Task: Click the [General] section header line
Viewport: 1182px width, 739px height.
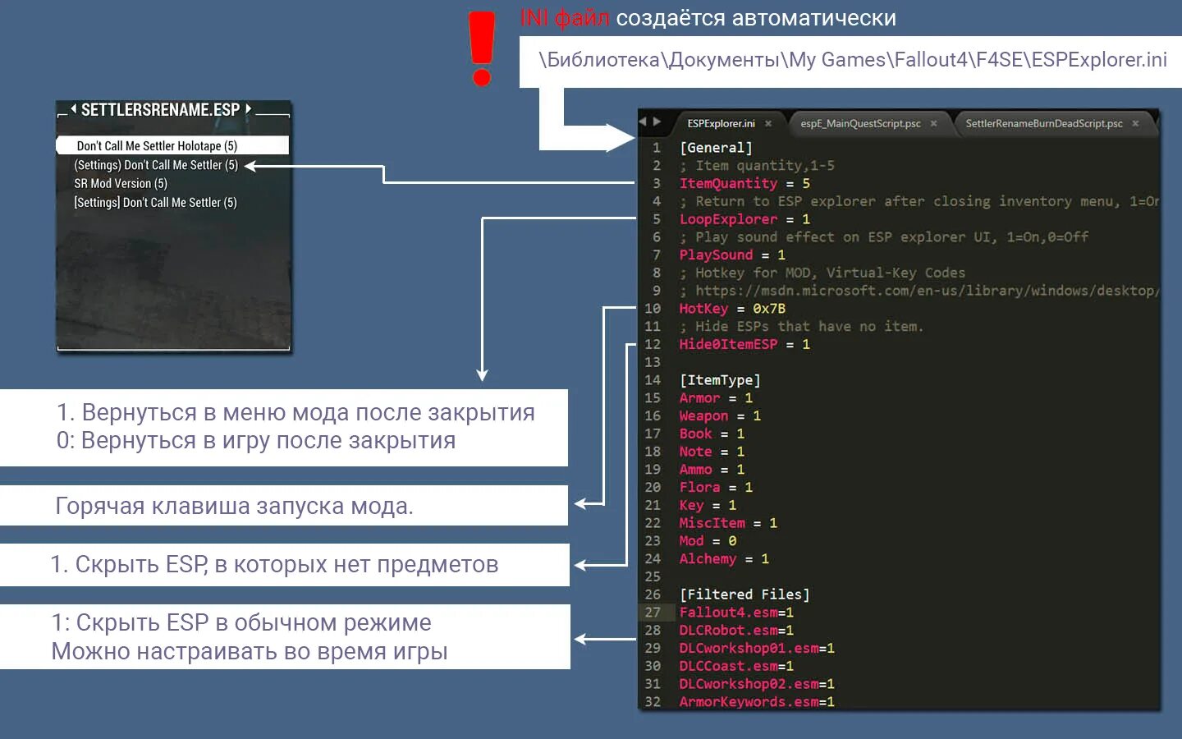Action: click(716, 148)
